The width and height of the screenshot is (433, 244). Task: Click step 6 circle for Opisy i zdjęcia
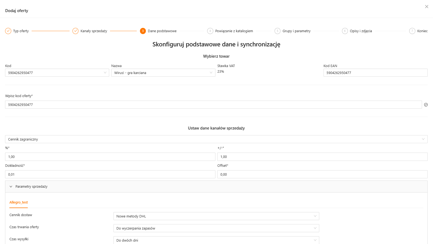pos(345,31)
